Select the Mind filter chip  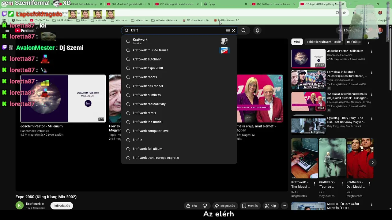click(x=297, y=42)
